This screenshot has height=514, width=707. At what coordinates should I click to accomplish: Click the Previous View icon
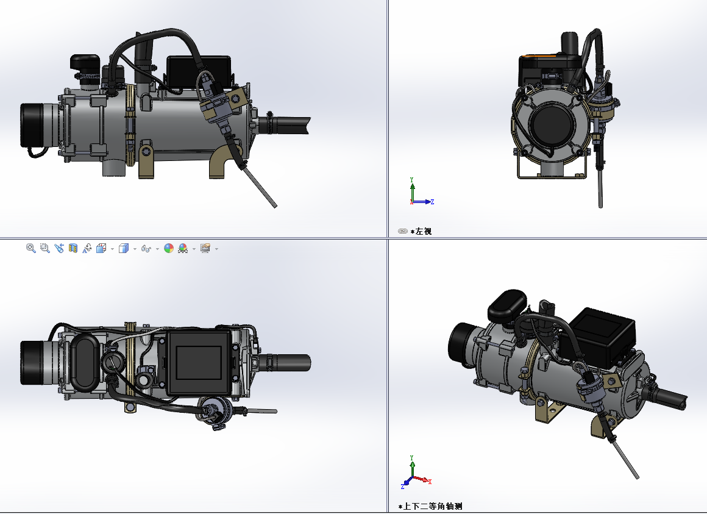[59, 248]
